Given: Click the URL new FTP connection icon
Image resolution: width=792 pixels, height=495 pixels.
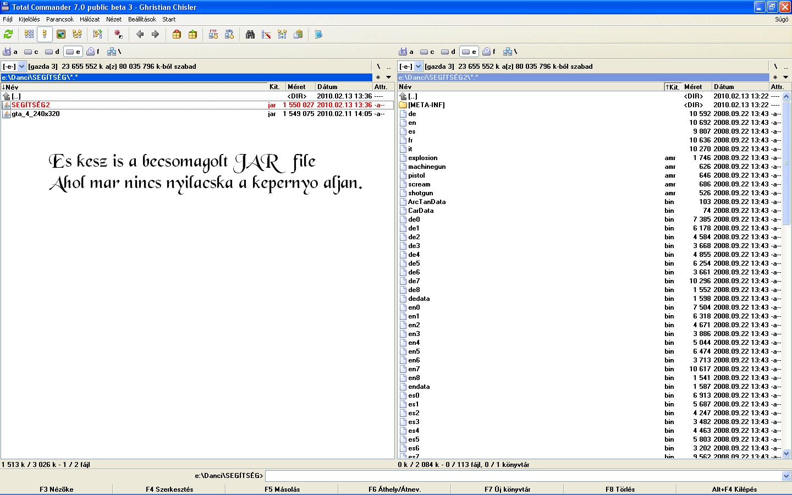Looking at the screenshot, I should click(229, 35).
